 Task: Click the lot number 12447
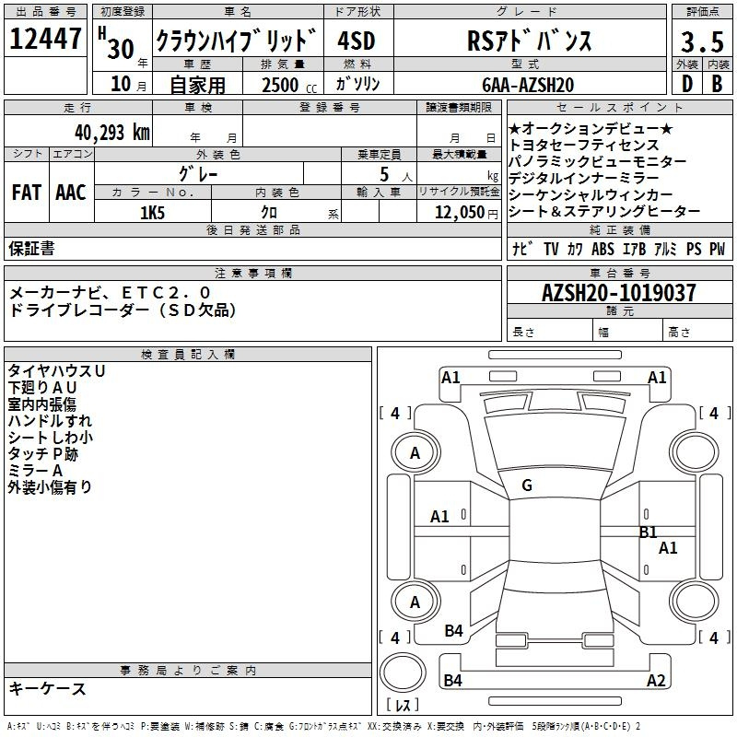pos(45,39)
